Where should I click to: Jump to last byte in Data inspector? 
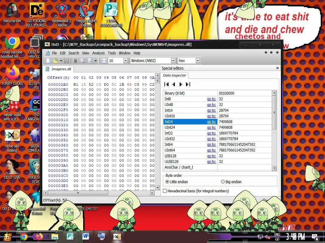pyautogui.click(x=188, y=84)
